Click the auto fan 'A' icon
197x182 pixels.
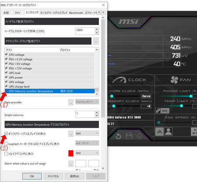point(159,132)
